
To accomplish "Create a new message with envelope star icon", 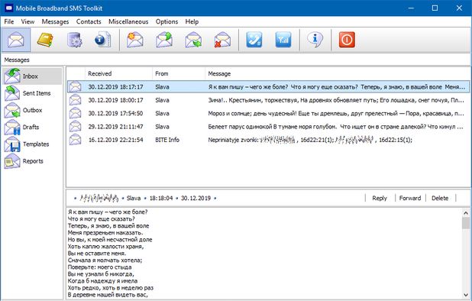I will 134,40.
